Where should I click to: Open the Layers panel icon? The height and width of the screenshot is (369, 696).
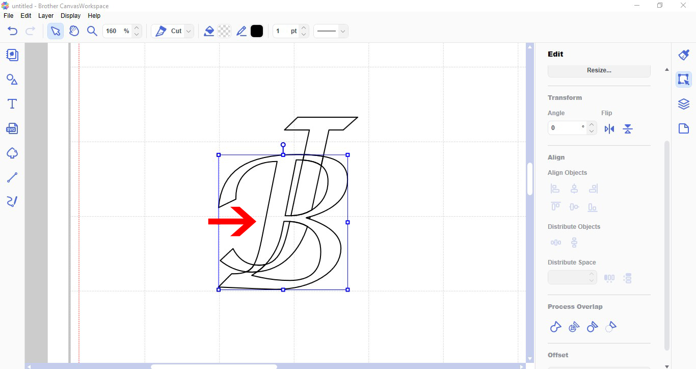[x=684, y=104]
